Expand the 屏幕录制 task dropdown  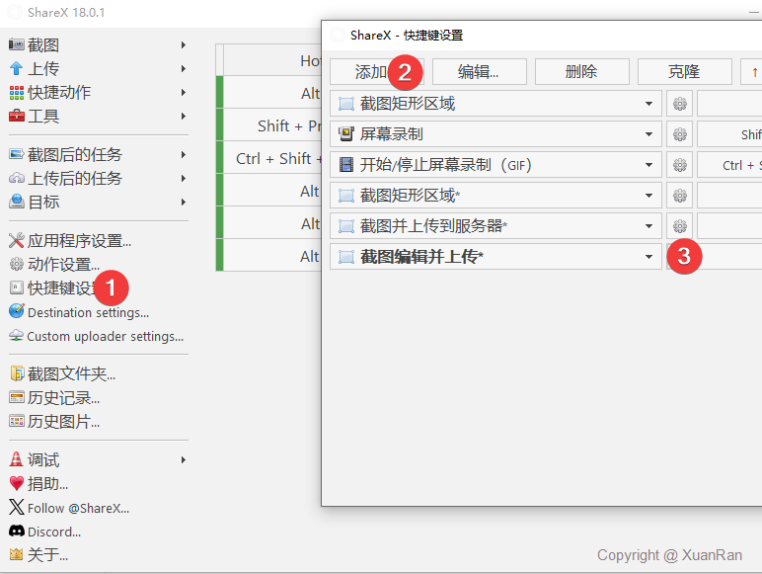pyautogui.click(x=648, y=134)
